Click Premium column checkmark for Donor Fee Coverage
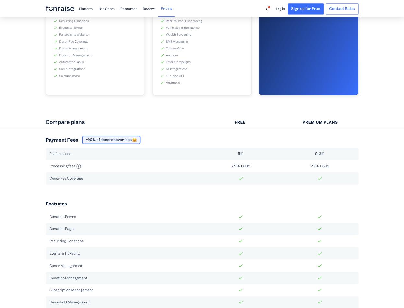 click(x=320, y=178)
